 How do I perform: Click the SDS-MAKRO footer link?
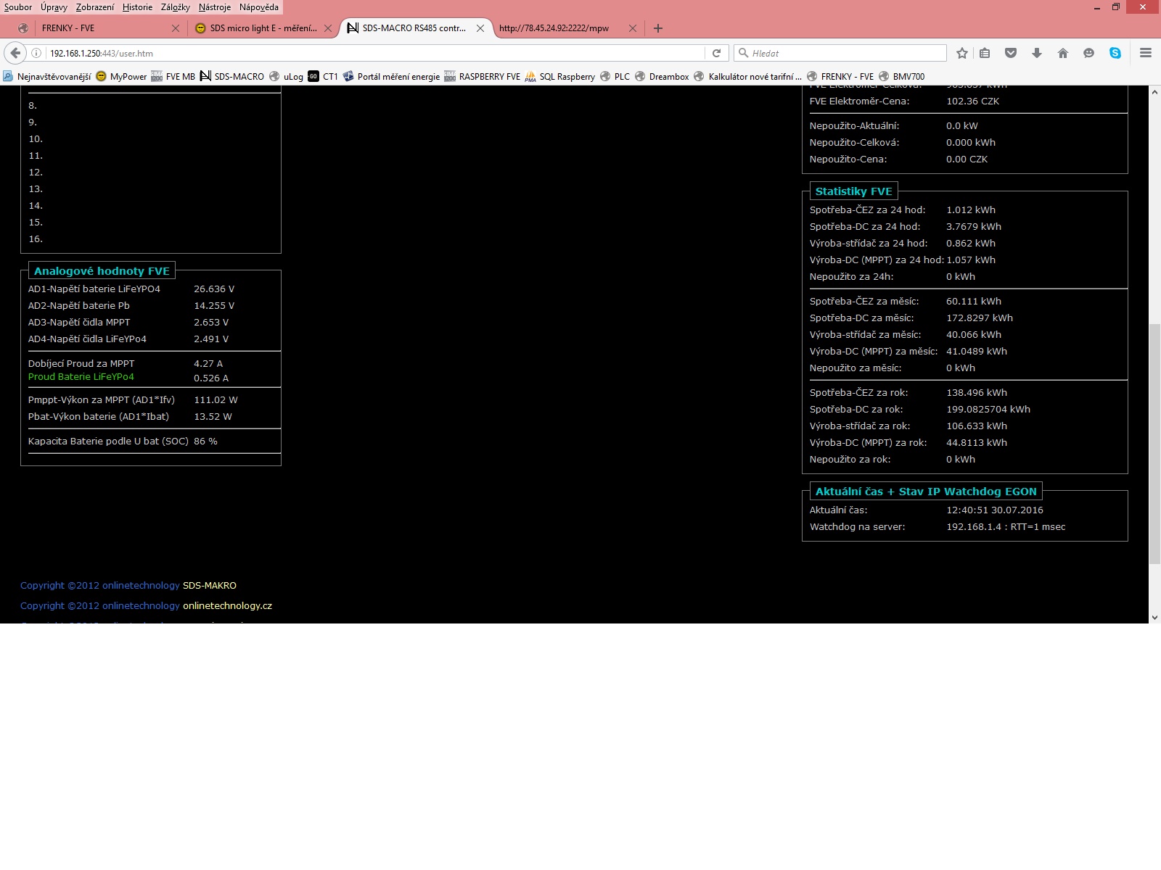[x=209, y=586]
